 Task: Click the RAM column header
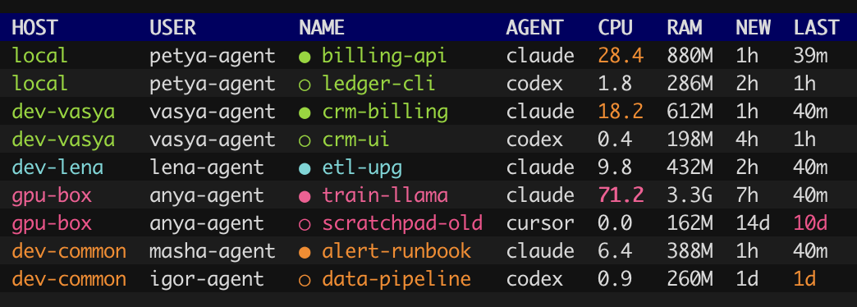tap(685, 27)
